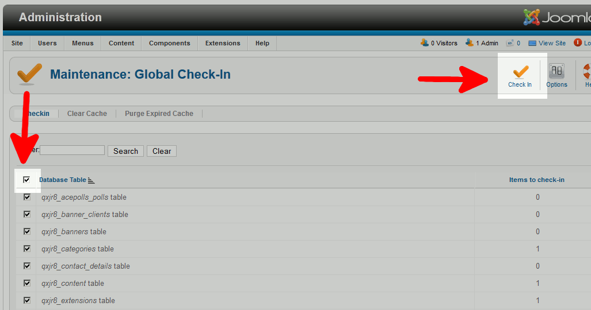Uncheck the qxjr8_banner_clients table checkbox

point(27,214)
